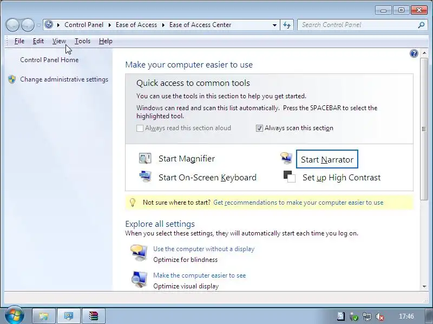
Task: Open the Windows Start orb
Action: 14,315
